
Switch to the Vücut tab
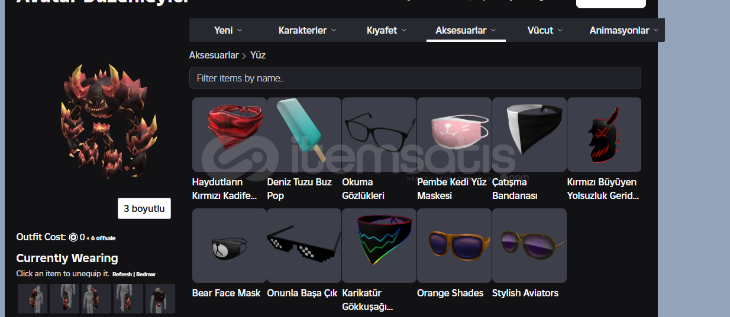(545, 30)
